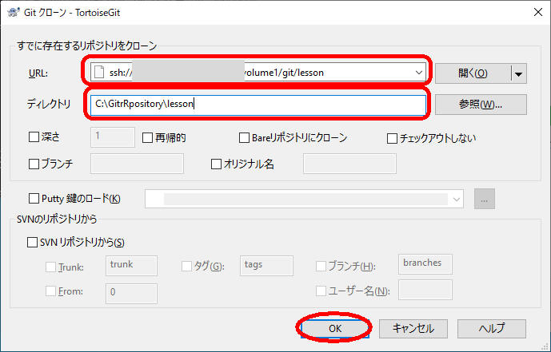Enable Putty 鍵のロード checkbox

click(34, 199)
